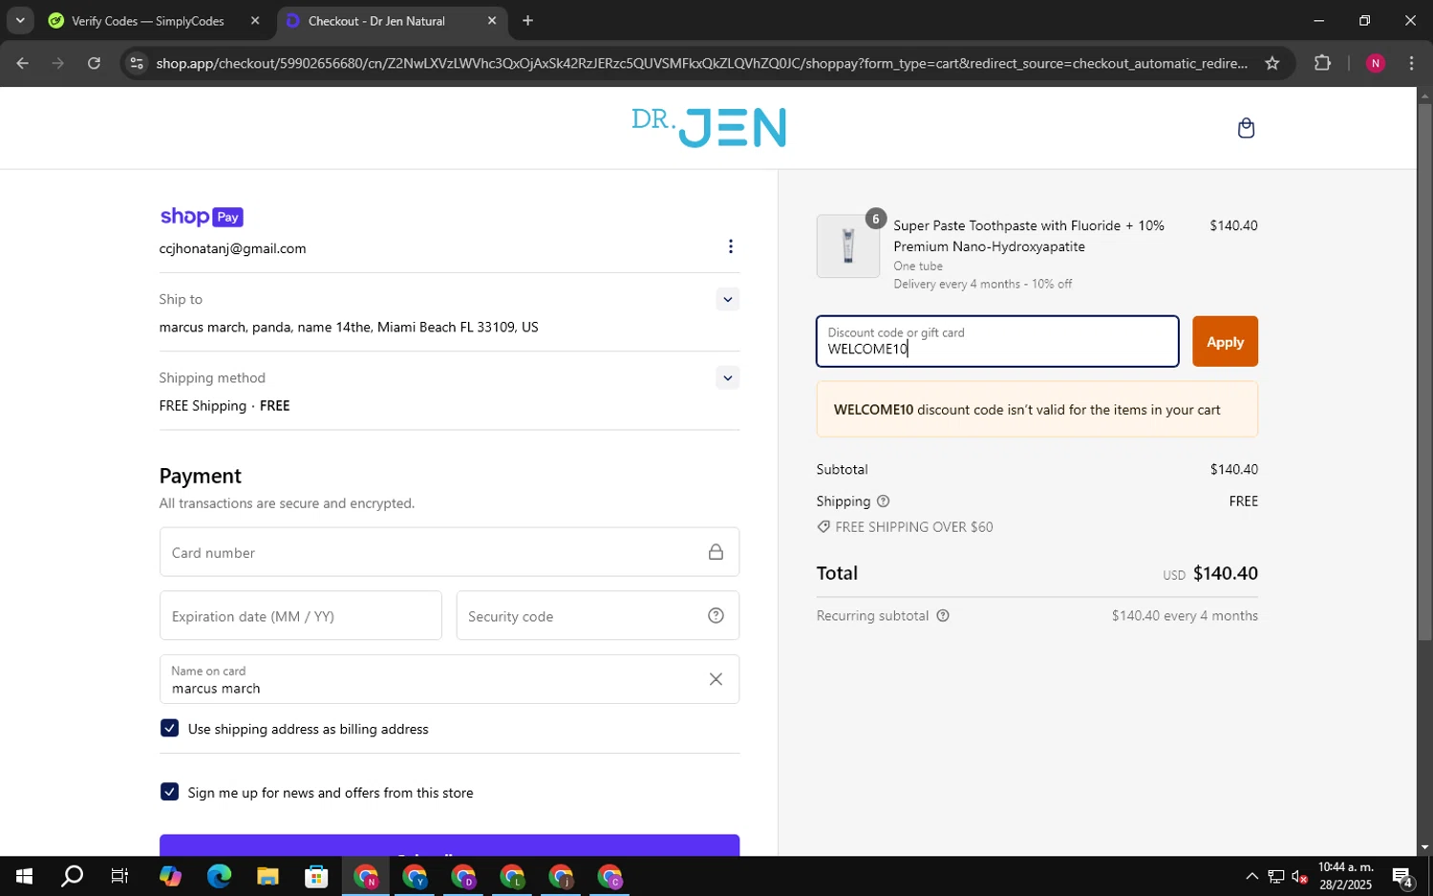This screenshot has height=896, width=1433.
Task: Select the Checkout - Dr Jen Natural tab
Action: coord(392,21)
